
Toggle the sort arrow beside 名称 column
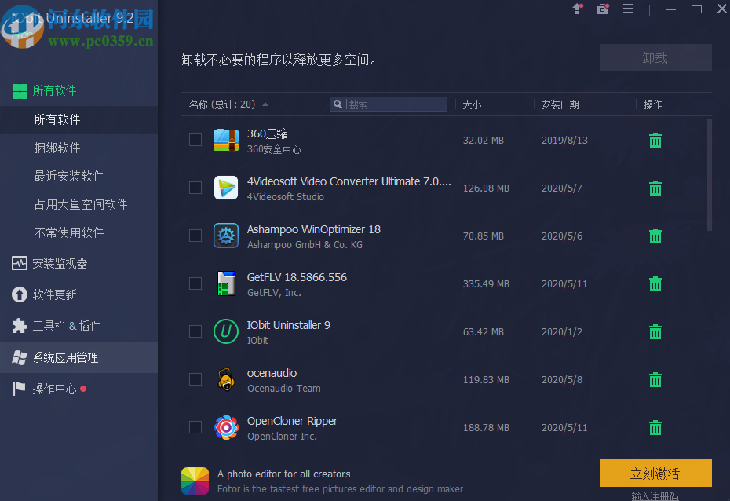pyautogui.click(x=265, y=103)
